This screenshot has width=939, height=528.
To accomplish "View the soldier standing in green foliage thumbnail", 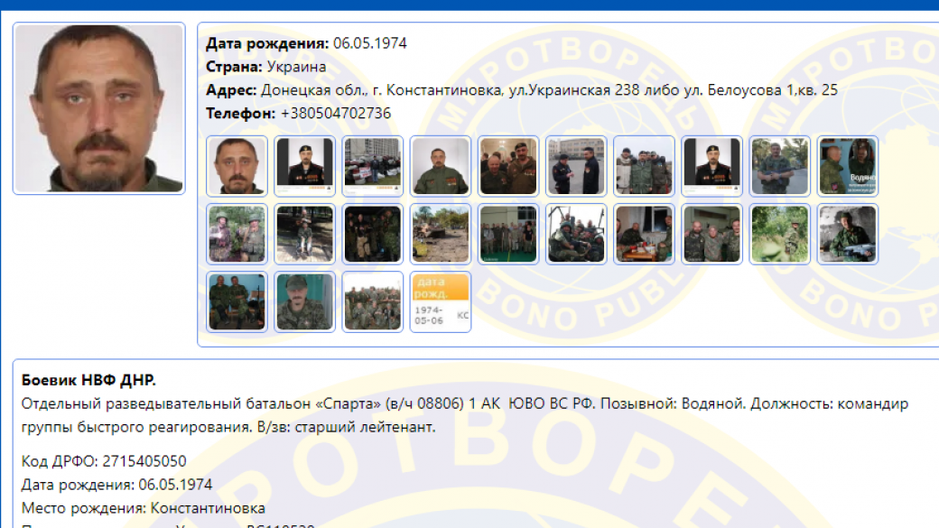I will tap(780, 234).
